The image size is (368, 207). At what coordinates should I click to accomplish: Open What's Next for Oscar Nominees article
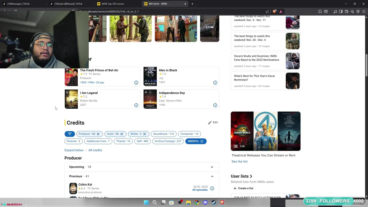[x=265, y=81]
